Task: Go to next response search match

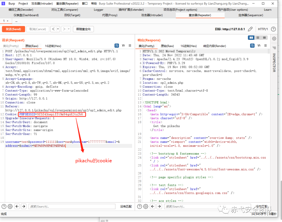Action: [159, 206]
